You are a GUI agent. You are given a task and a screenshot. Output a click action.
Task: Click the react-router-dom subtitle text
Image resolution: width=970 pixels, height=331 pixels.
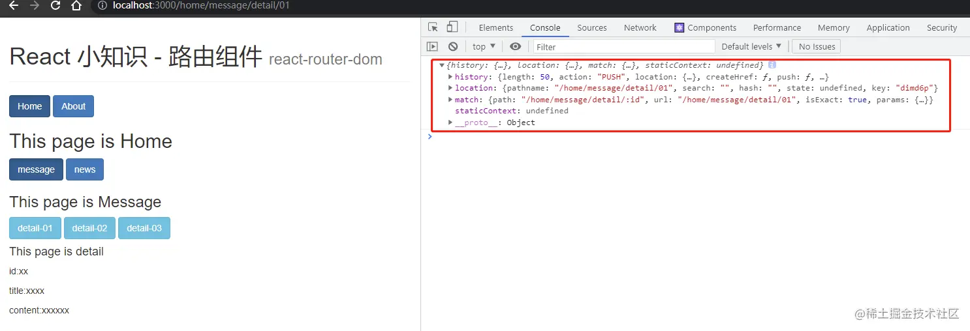[x=326, y=59]
